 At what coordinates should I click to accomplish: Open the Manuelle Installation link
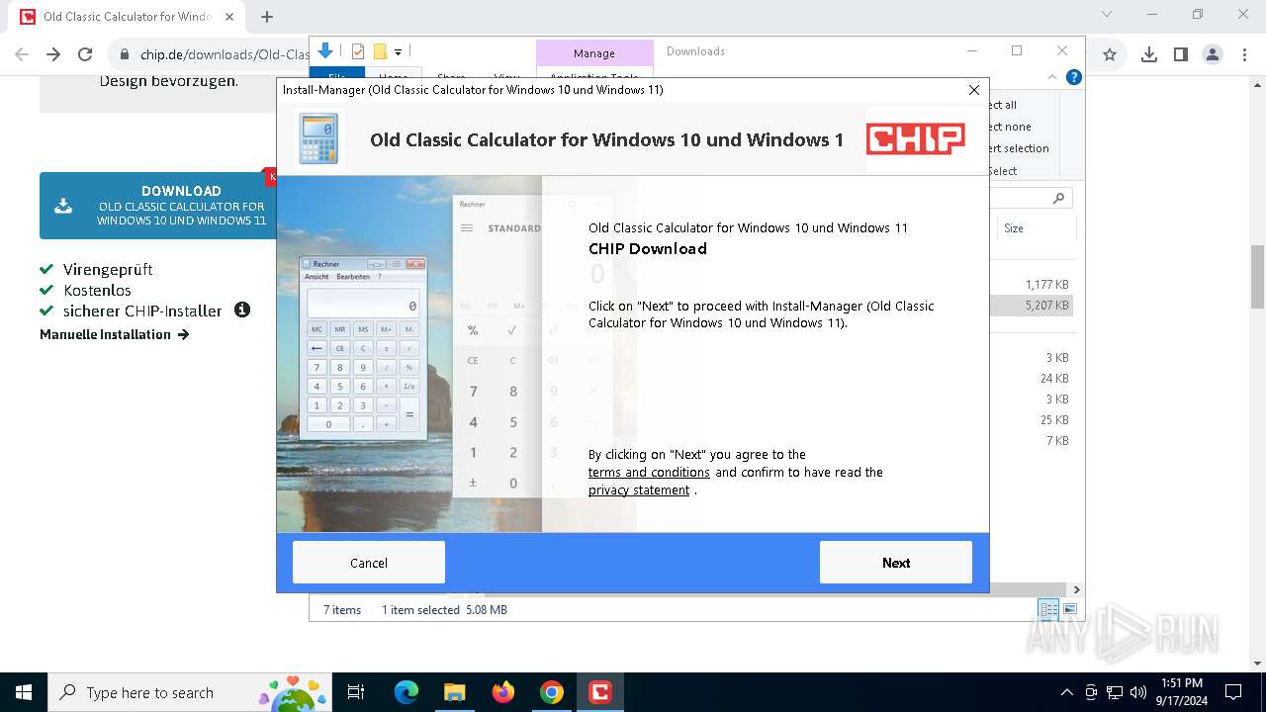click(x=115, y=334)
